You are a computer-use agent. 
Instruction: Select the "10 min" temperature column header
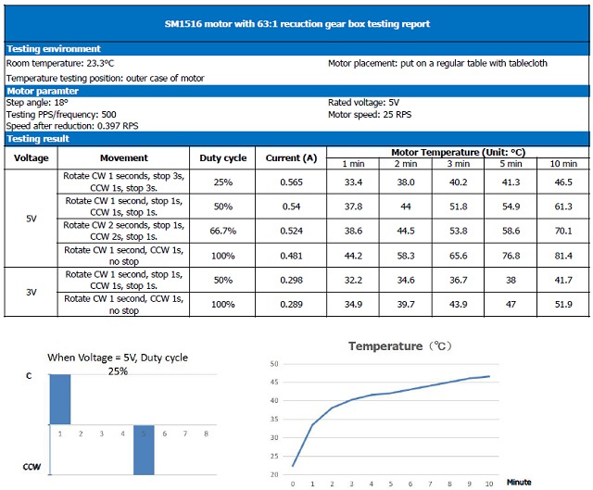coord(561,164)
